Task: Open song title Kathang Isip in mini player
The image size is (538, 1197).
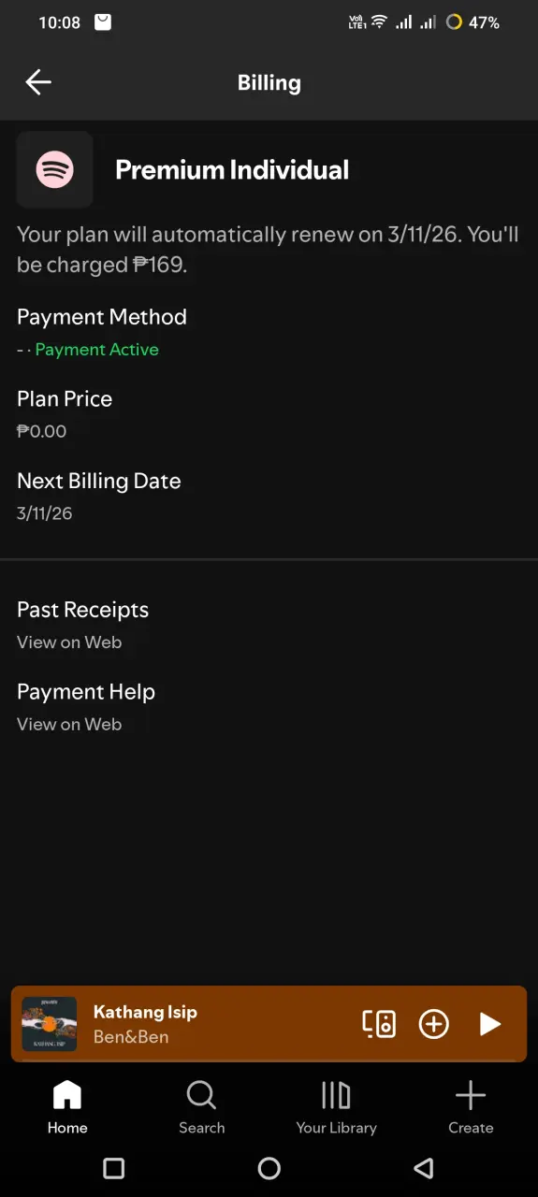Action: [145, 1012]
